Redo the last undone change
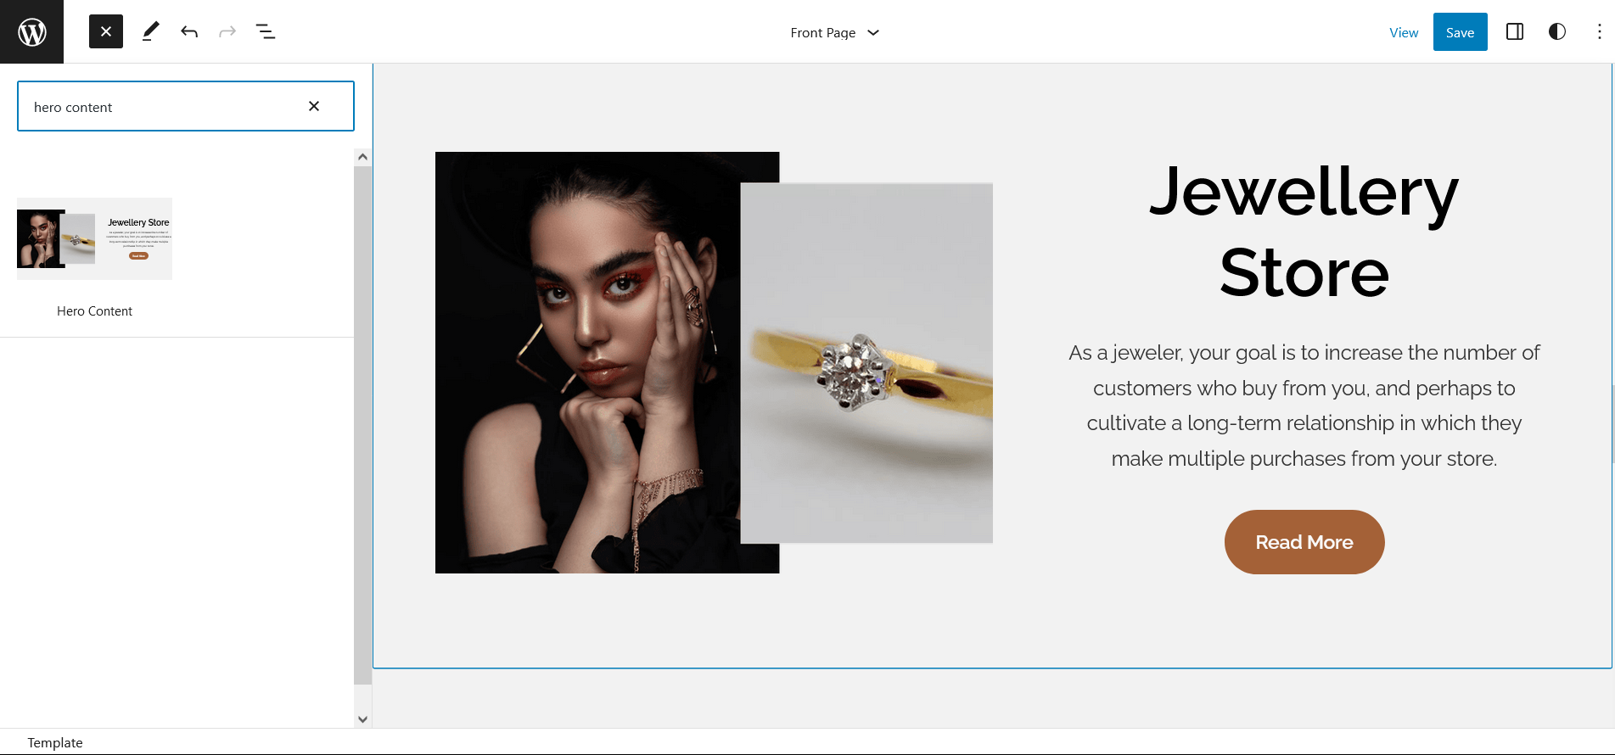 [227, 32]
